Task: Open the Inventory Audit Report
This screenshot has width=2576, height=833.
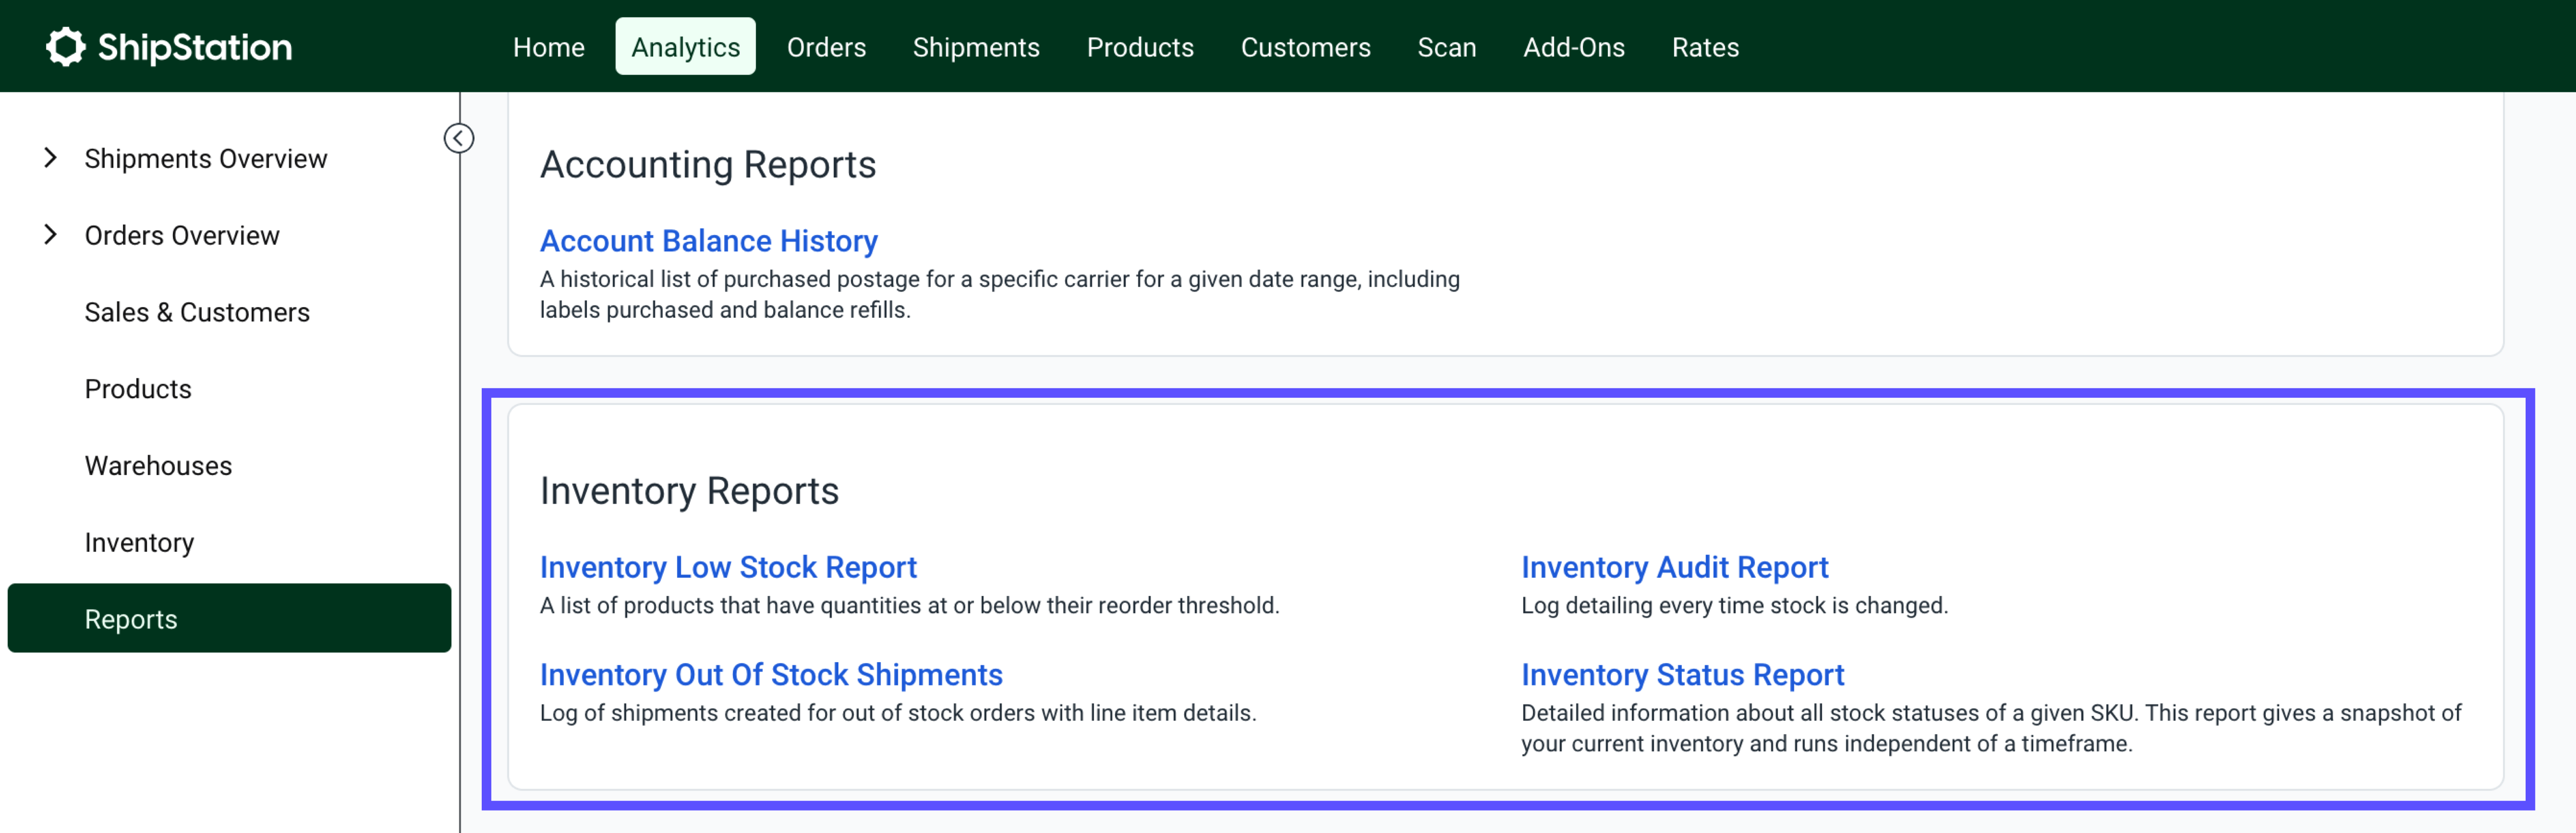Action: [x=1674, y=567]
